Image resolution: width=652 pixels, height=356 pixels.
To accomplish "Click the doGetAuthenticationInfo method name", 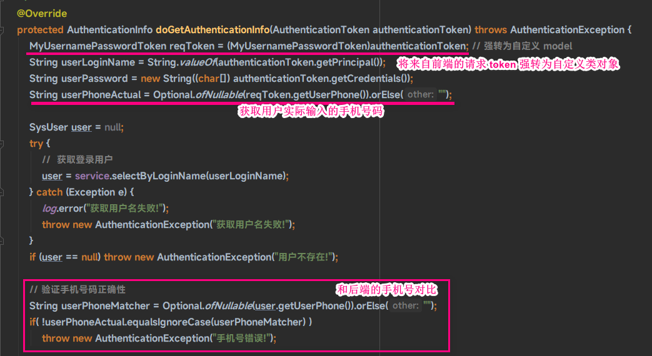I will point(212,30).
